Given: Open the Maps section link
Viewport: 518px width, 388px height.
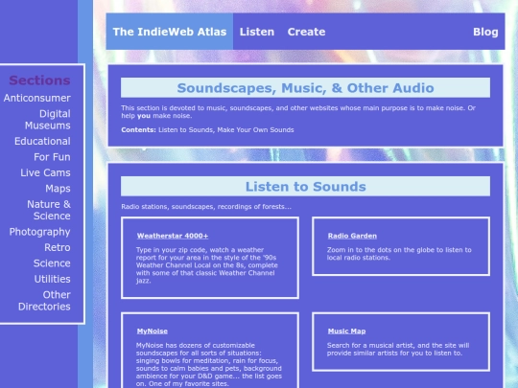Looking at the screenshot, I should click(58, 189).
